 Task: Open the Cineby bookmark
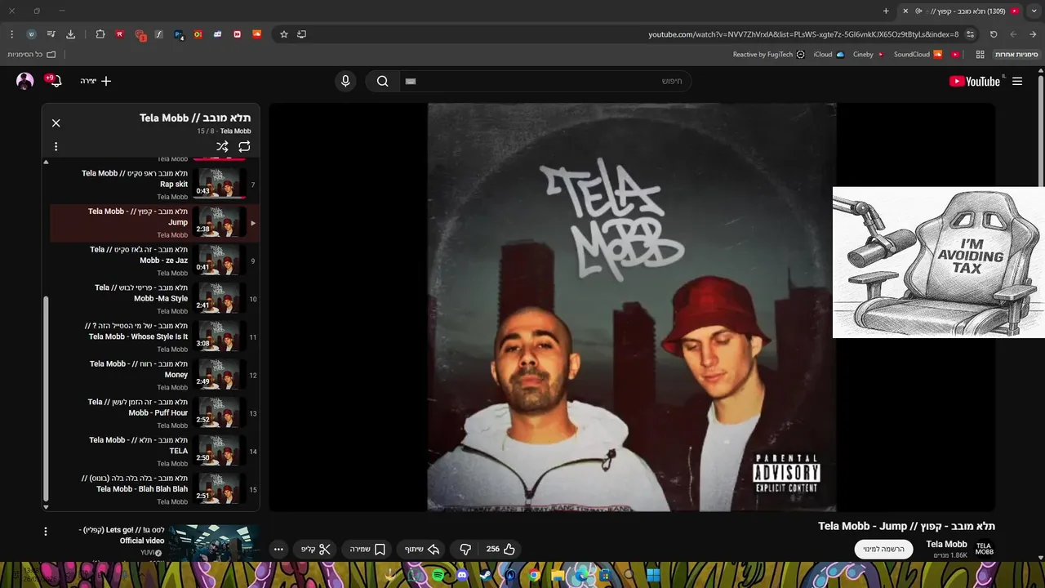tap(869, 55)
